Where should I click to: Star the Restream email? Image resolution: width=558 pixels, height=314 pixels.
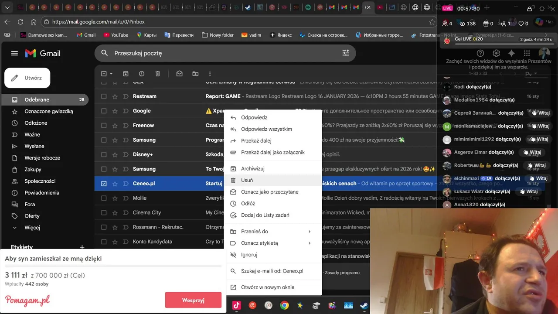115,96
